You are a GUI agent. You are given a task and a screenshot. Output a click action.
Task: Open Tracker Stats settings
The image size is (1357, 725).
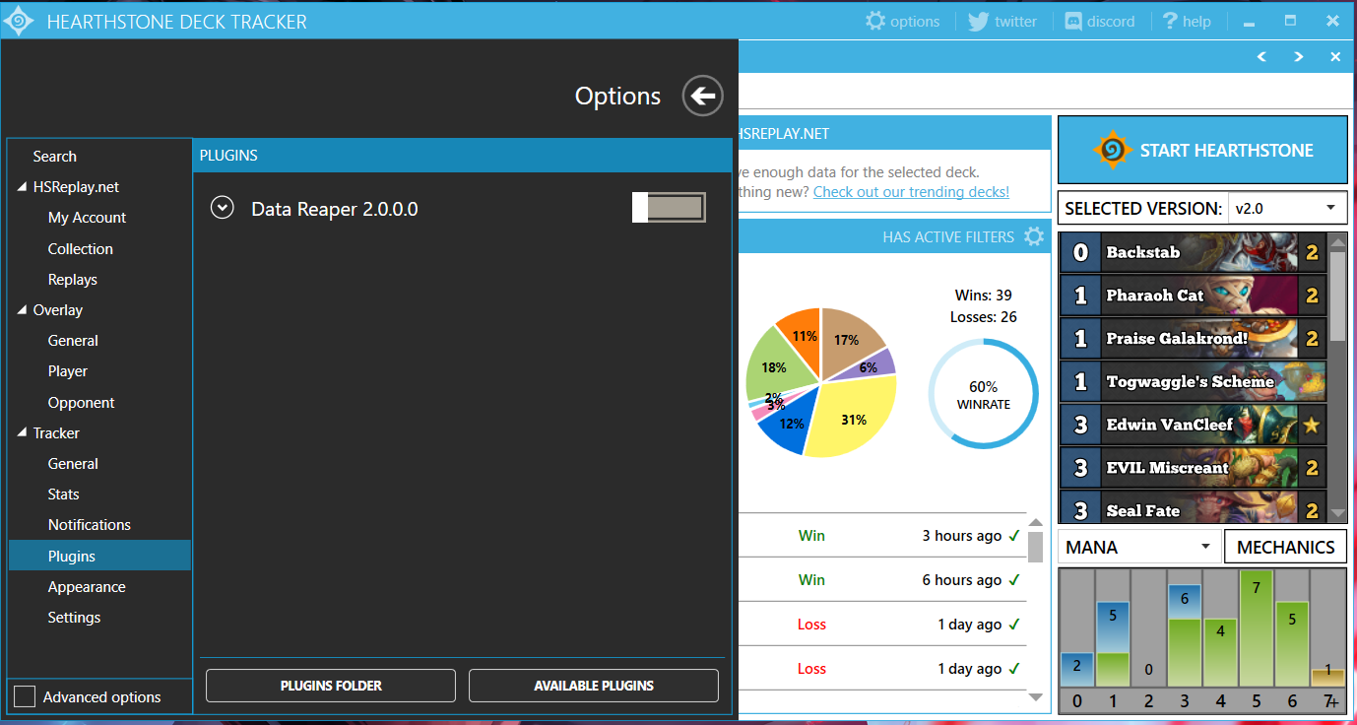click(63, 494)
